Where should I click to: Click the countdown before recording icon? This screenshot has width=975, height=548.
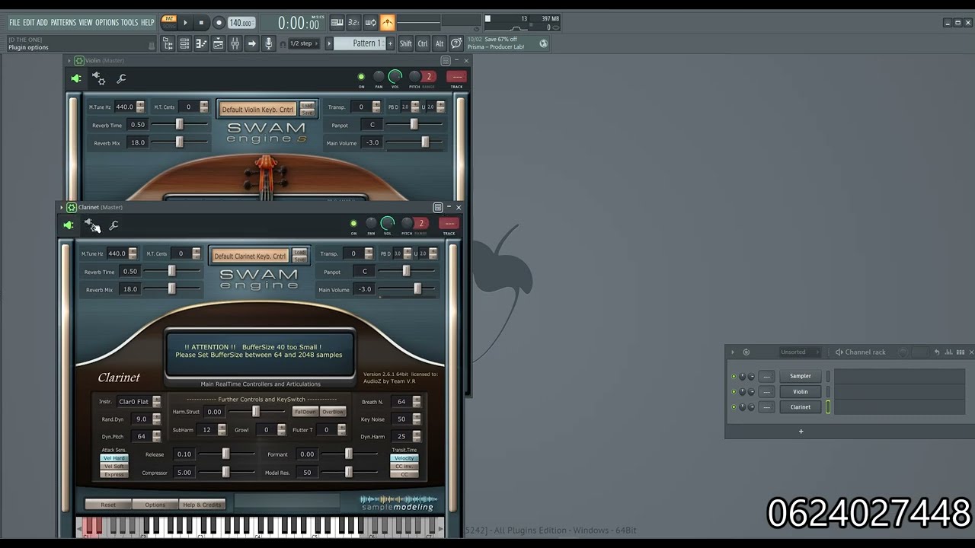click(353, 23)
